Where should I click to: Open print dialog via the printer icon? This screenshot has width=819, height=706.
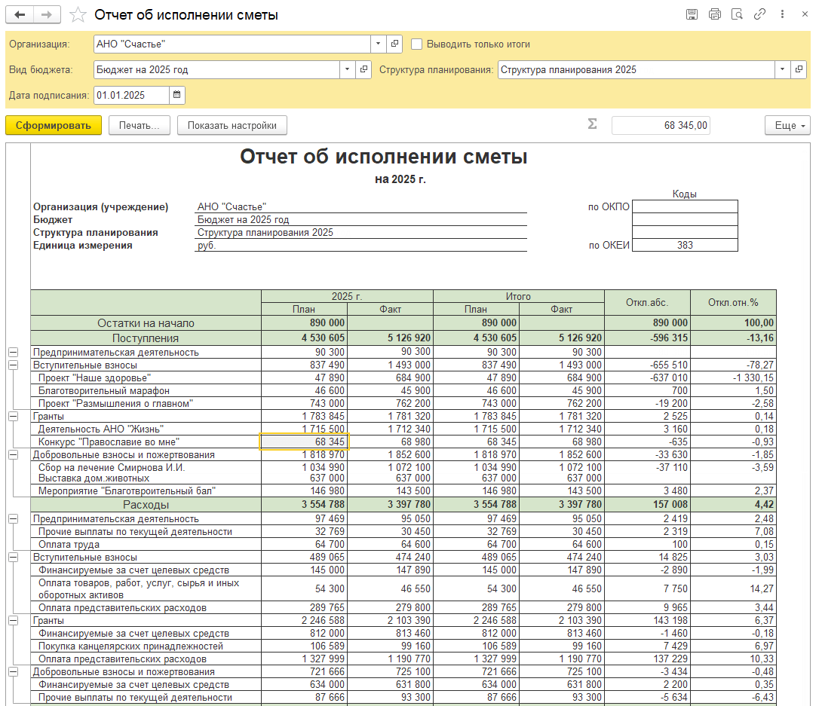714,14
